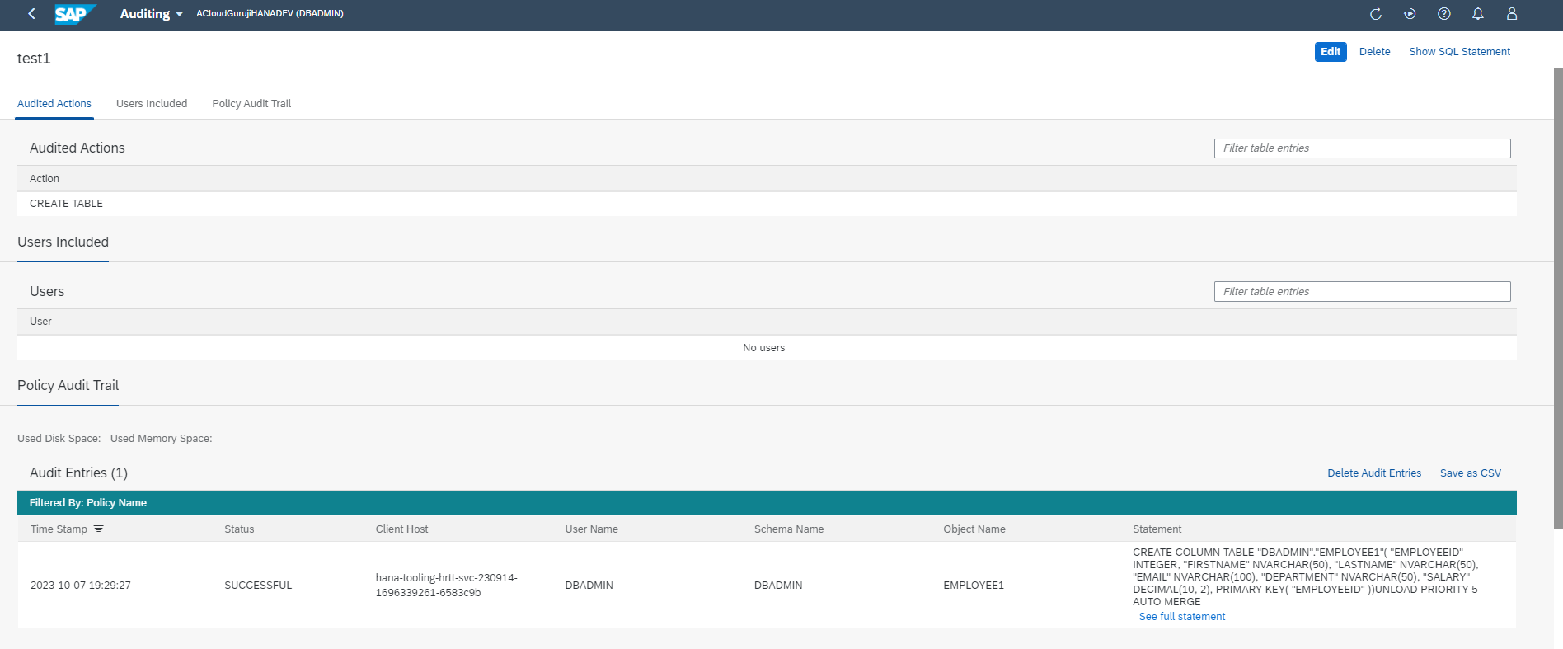The height and width of the screenshot is (649, 1563).
Task: Click Delete Audit Entries
Action: pyautogui.click(x=1373, y=473)
